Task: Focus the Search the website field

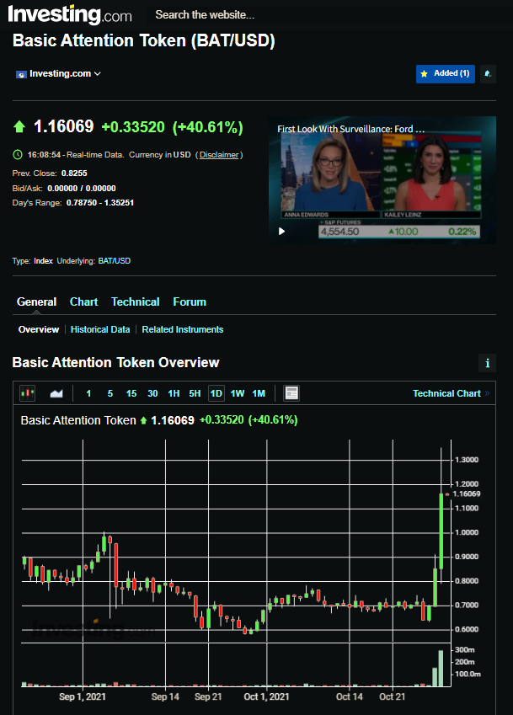Action: 205,14
